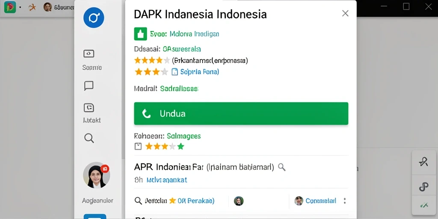Screen dimensions: 438x219
Task: Click the green pencil icon in right panel
Action: tap(424, 205)
